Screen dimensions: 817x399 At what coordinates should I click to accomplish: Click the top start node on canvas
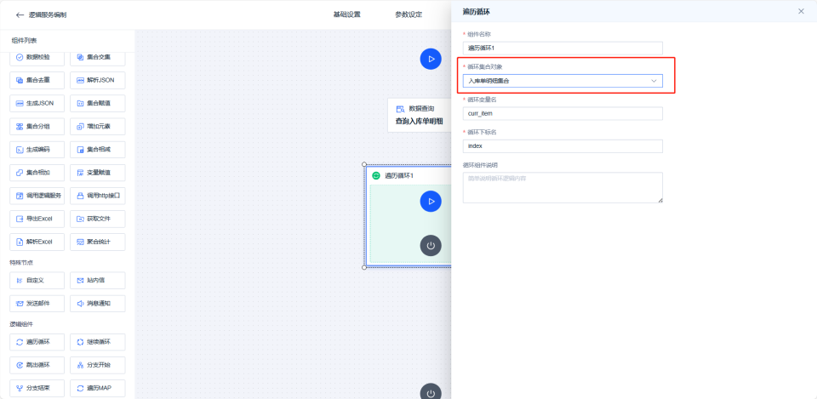pyautogui.click(x=431, y=59)
